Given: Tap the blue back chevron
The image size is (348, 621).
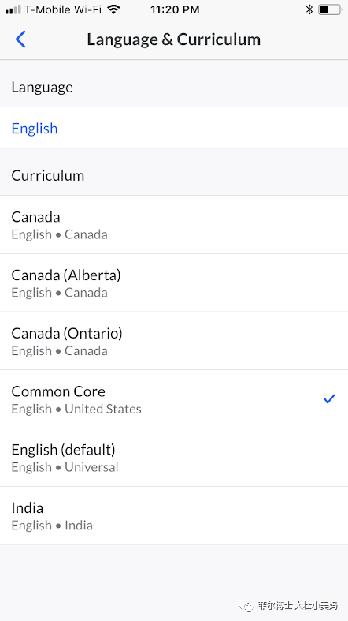Looking at the screenshot, I should 20,39.
